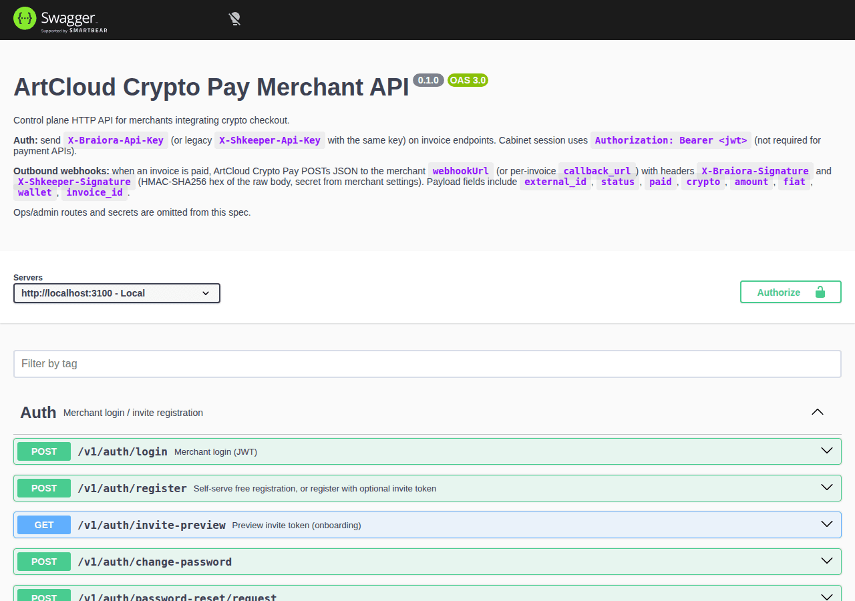Click the callback_url code label
855x601 pixels.
tap(597, 171)
